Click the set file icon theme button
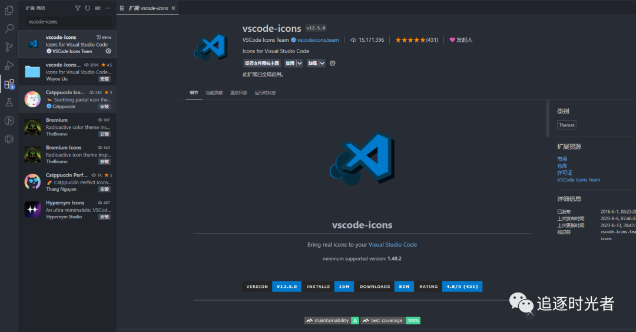Viewport: 636px width, 332px height. 262,63
